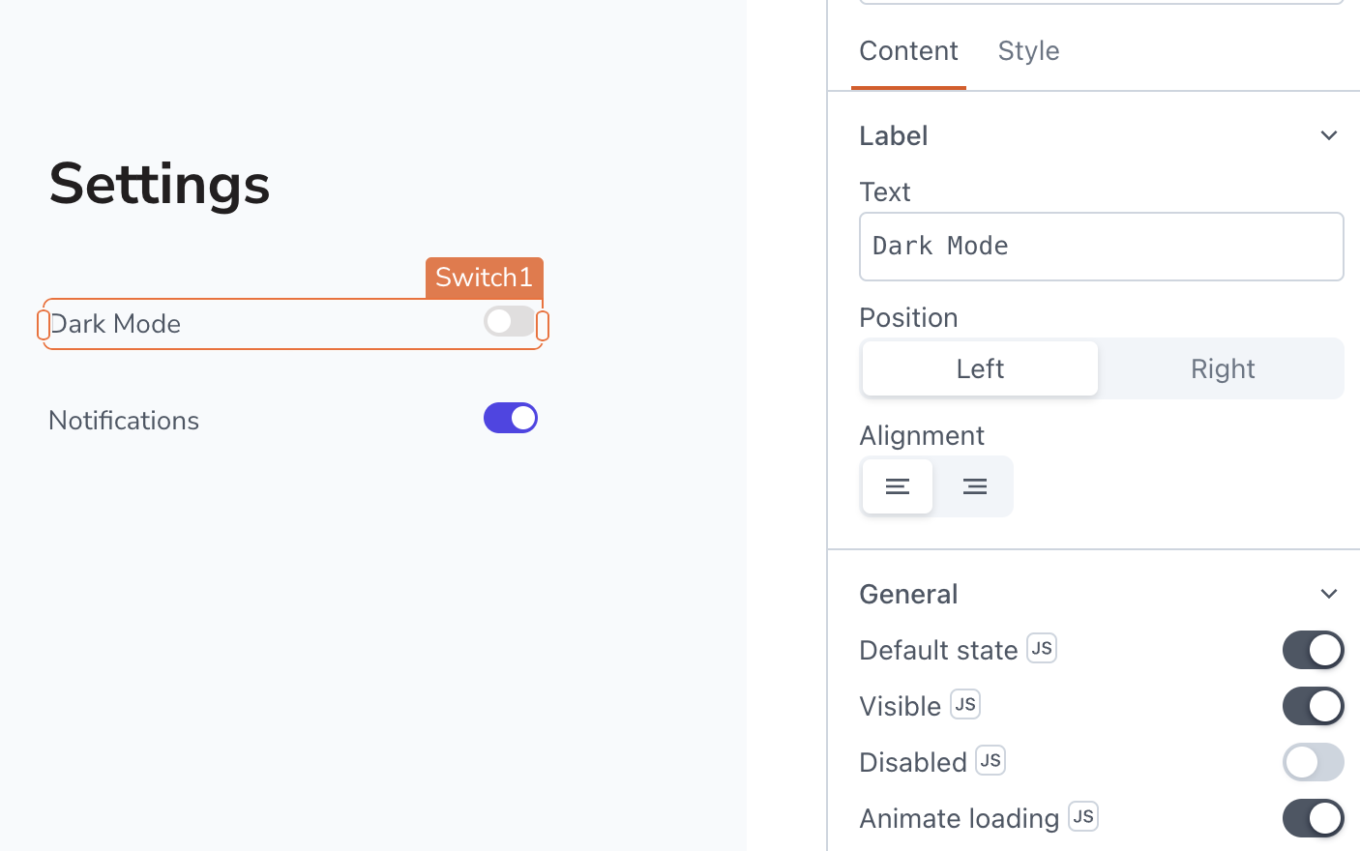Click JS icon next to Default state
Image resolution: width=1360 pixels, height=851 pixels.
tap(1042, 648)
